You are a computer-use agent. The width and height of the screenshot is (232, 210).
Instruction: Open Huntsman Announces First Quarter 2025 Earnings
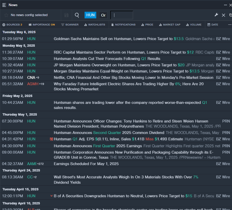(98, 146)
